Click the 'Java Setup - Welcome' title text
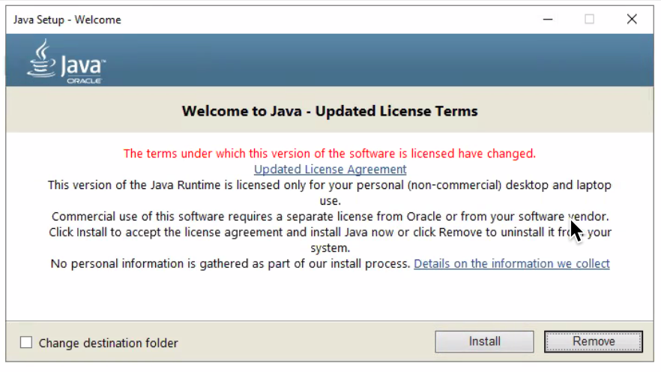 (67, 19)
